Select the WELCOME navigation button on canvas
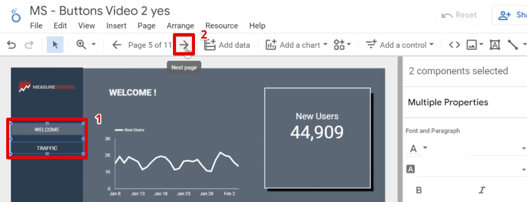 47,130
